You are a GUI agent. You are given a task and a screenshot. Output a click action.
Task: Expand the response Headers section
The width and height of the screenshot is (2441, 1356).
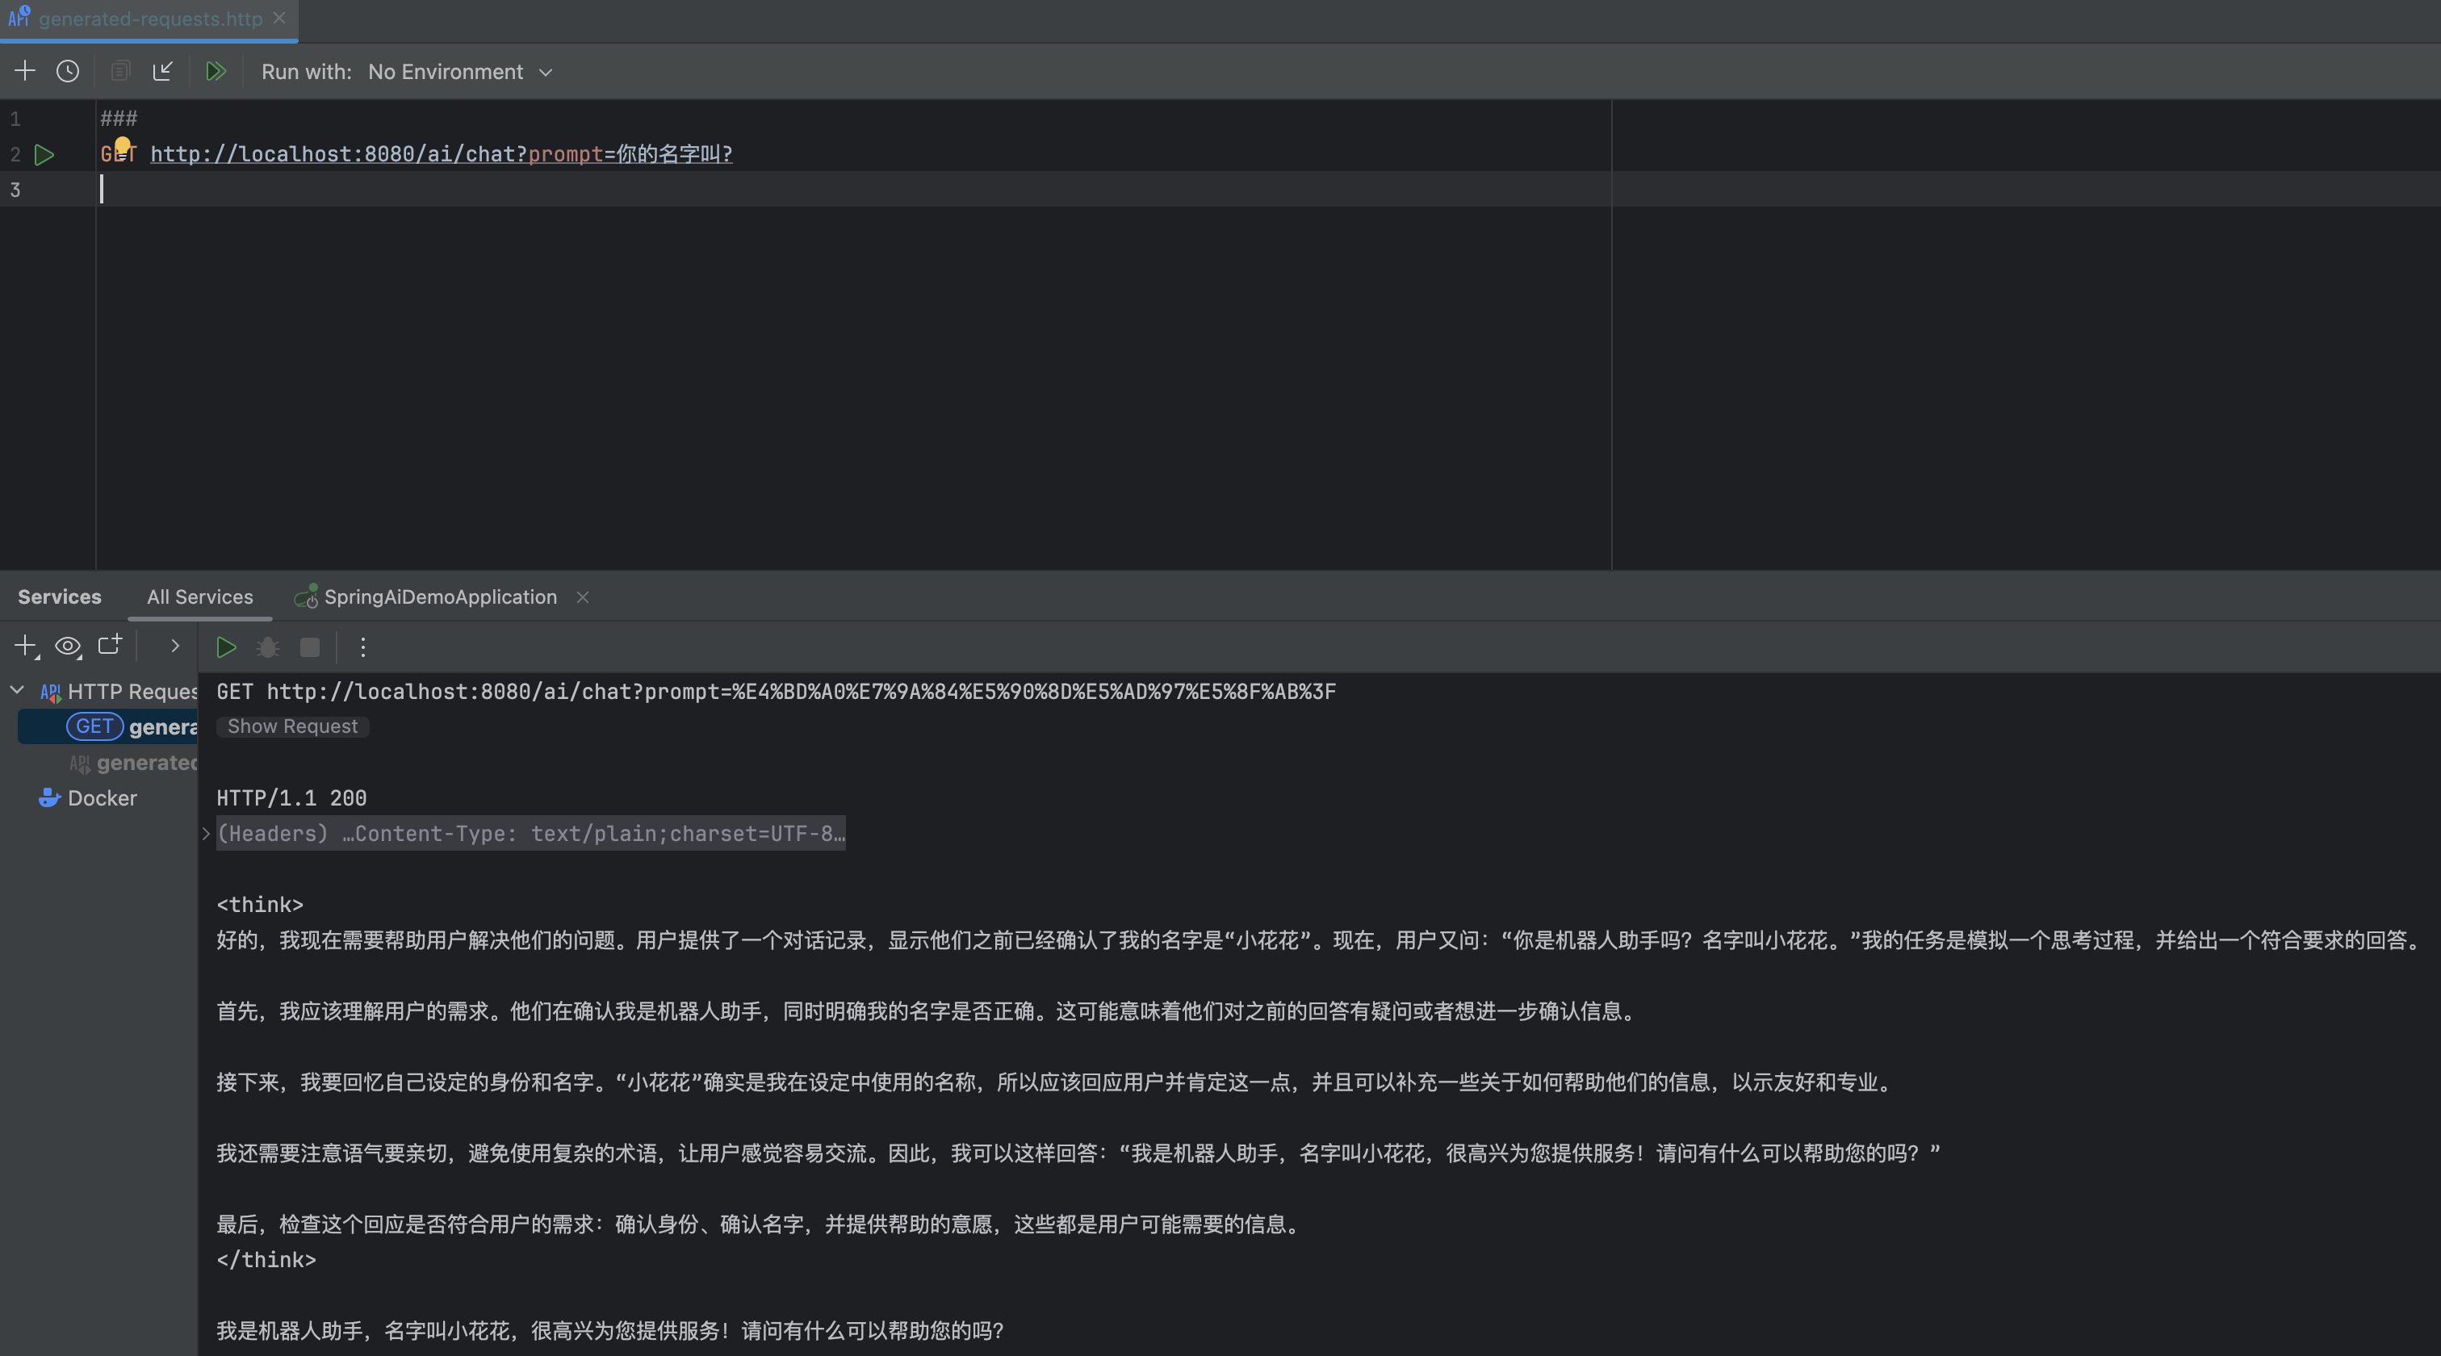click(206, 834)
